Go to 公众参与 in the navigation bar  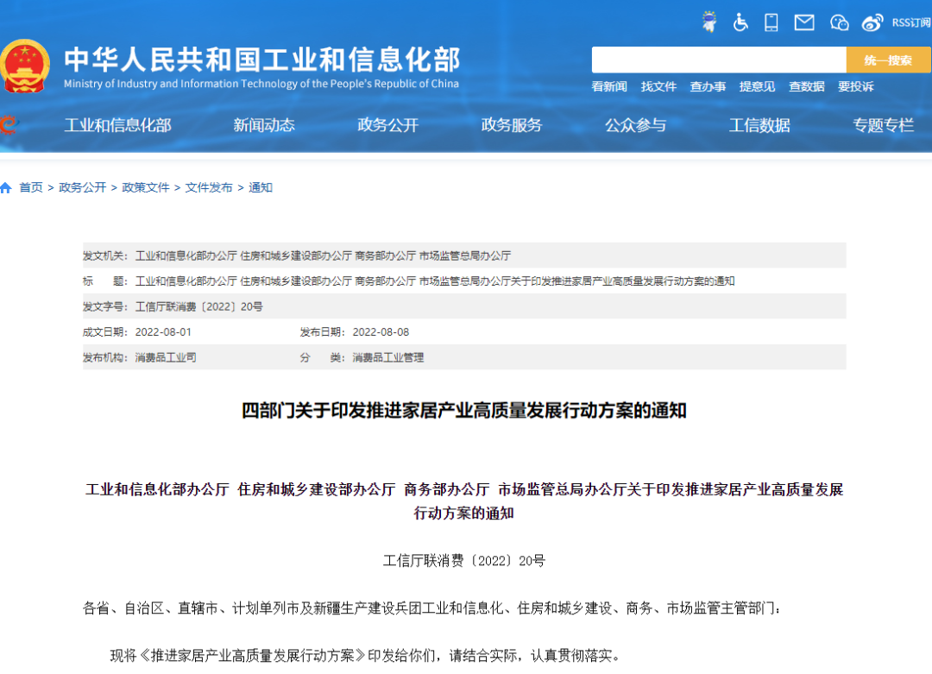click(x=635, y=125)
